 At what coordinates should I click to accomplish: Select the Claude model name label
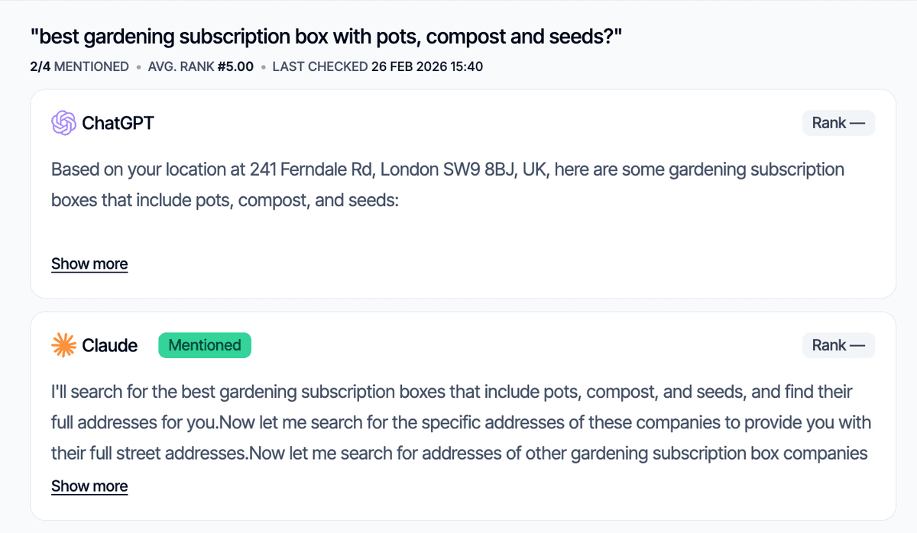(x=110, y=345)
